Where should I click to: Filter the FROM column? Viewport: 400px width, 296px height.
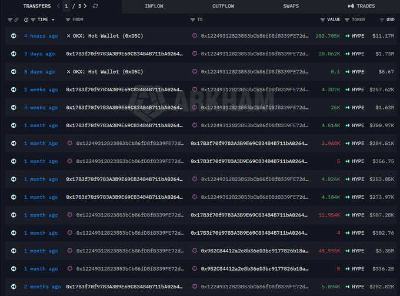tap(68, 19)
